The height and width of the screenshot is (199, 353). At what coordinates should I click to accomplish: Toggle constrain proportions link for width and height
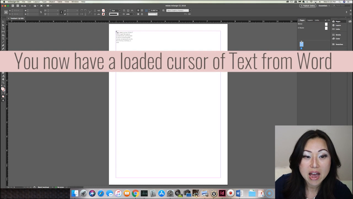(x=41, y=12)
